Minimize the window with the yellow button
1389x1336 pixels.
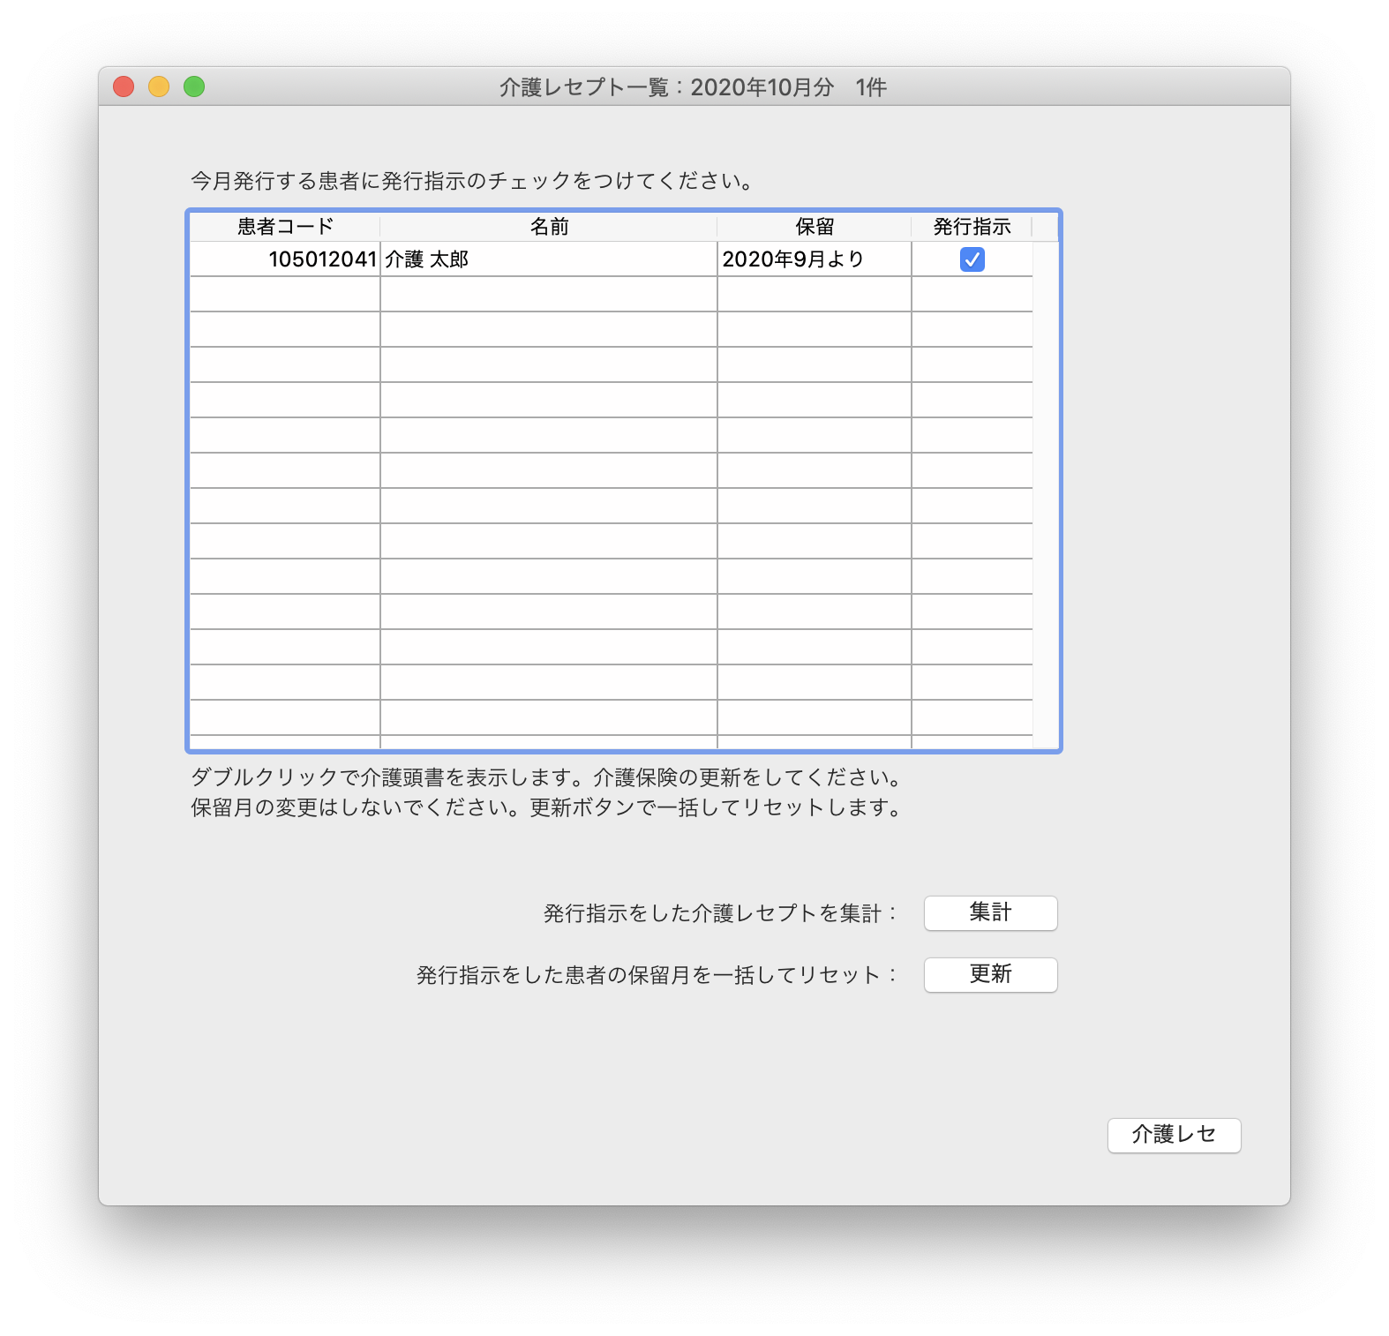point(159,86)
